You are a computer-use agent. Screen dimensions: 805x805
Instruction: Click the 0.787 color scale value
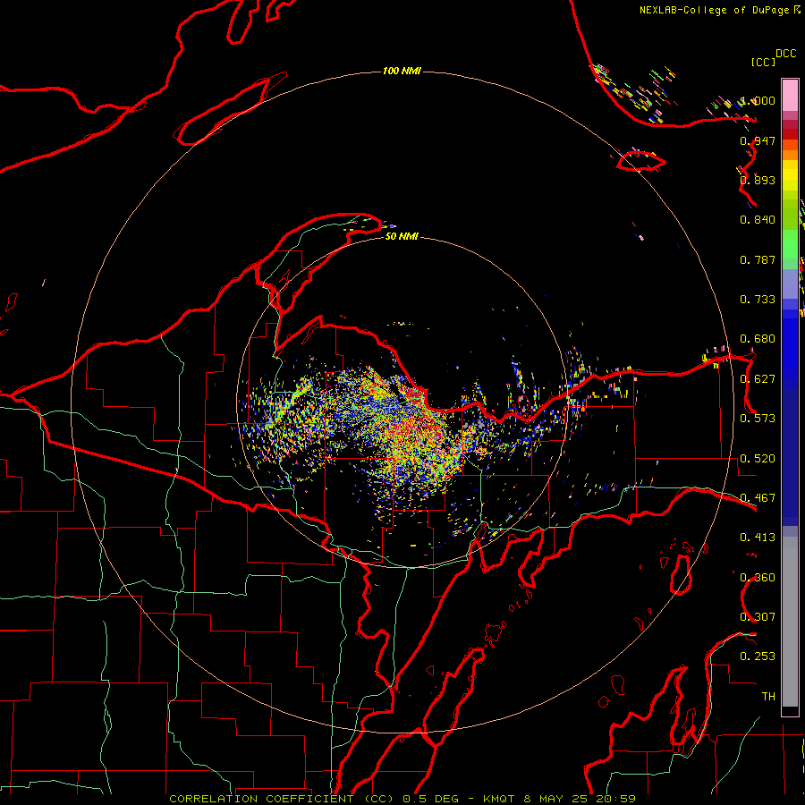[758, 259]
